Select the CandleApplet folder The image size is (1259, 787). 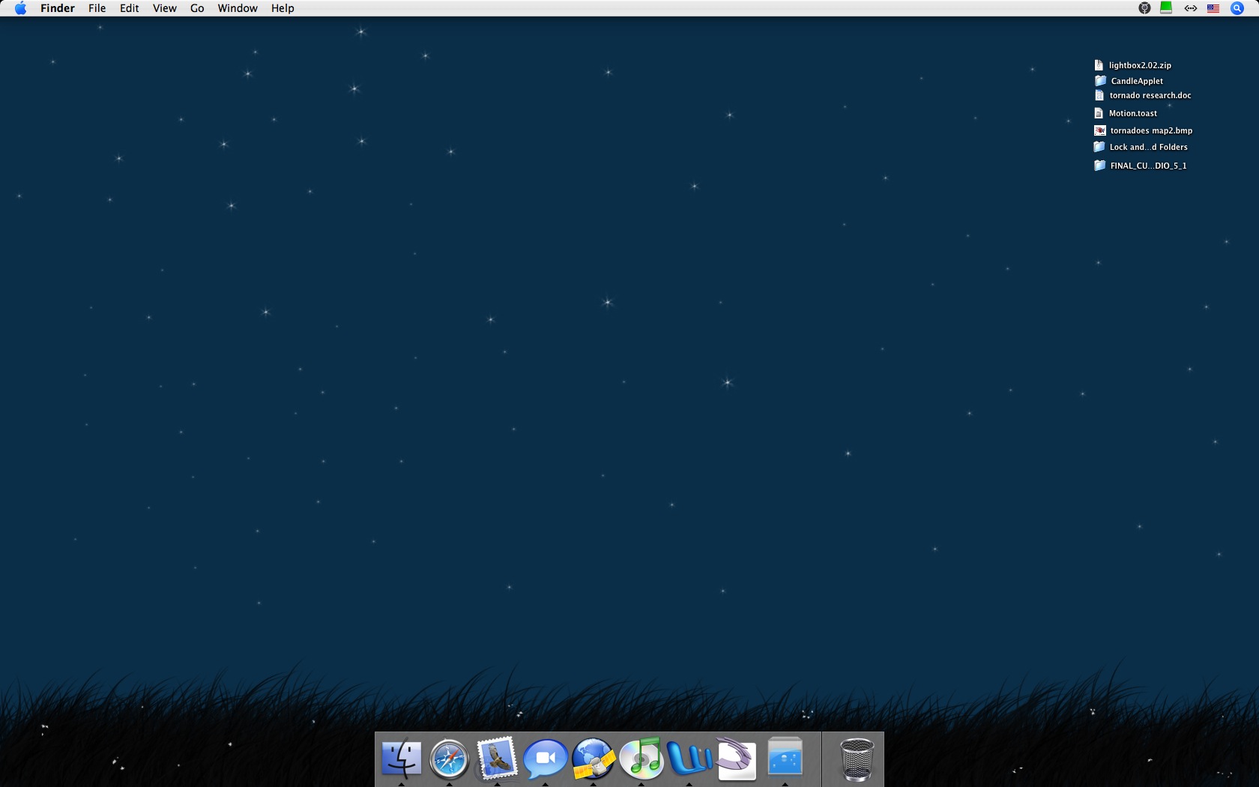[1129, 81]
